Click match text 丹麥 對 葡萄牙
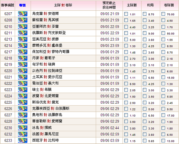Viewport: 179px width, 144px height. coord(44,58)
